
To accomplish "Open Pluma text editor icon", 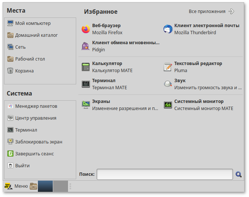I will (168, 67).
